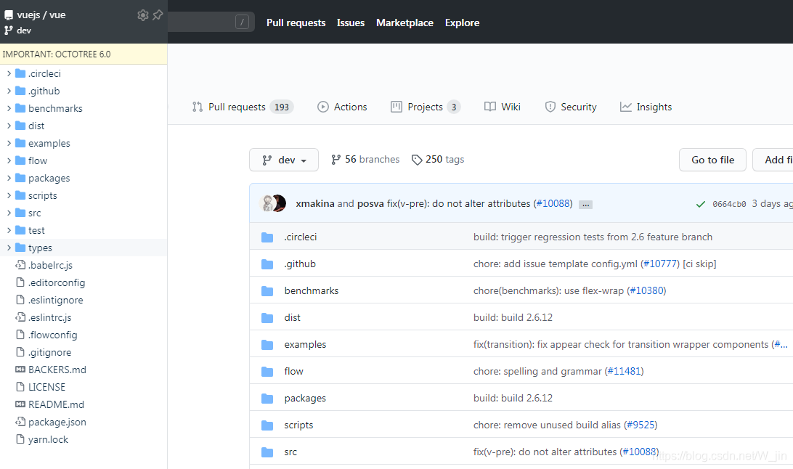Viewport: 793px width, 469px height.
Task: Click the repository book icon beside vuejs / vue
Action: coord(9,15)
